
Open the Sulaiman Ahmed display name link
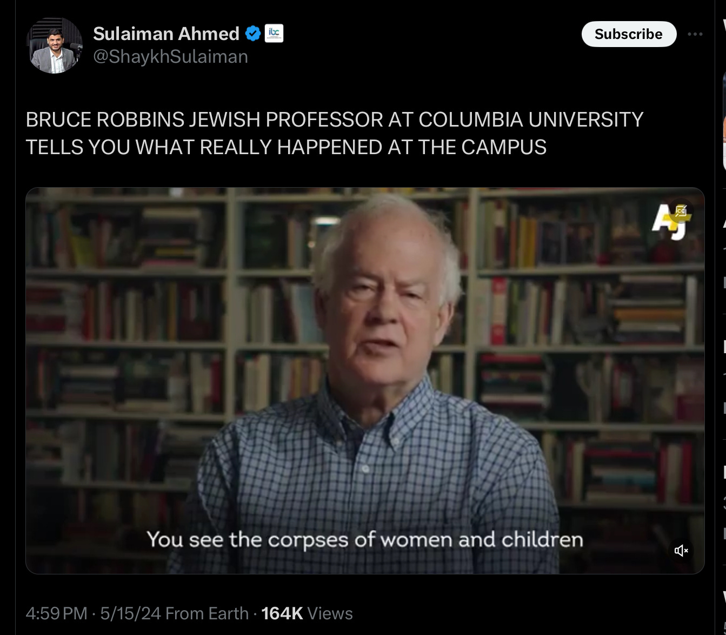click(x=166, y=34)
